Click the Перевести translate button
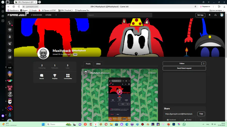Viewport: 227px width, 127px height. [205, 7]
